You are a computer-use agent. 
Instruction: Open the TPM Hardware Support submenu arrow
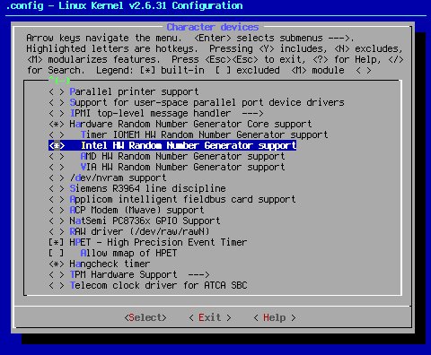198,274
